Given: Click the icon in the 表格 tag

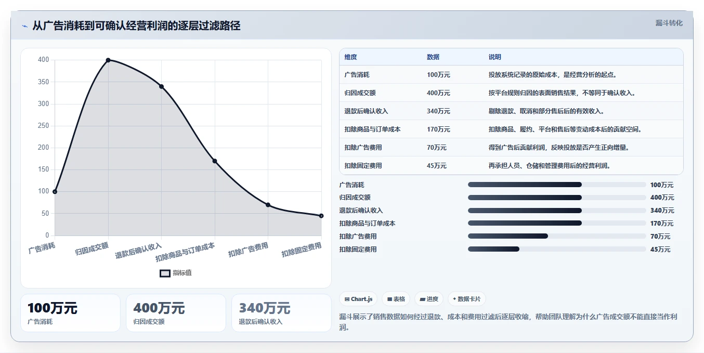Looking at the screenshot, I should click(389, 299).
